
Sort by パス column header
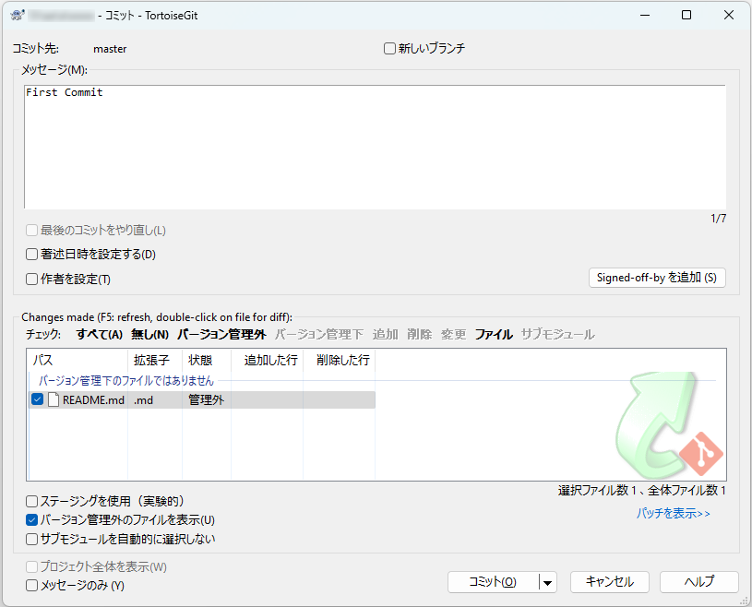(78, 361)
